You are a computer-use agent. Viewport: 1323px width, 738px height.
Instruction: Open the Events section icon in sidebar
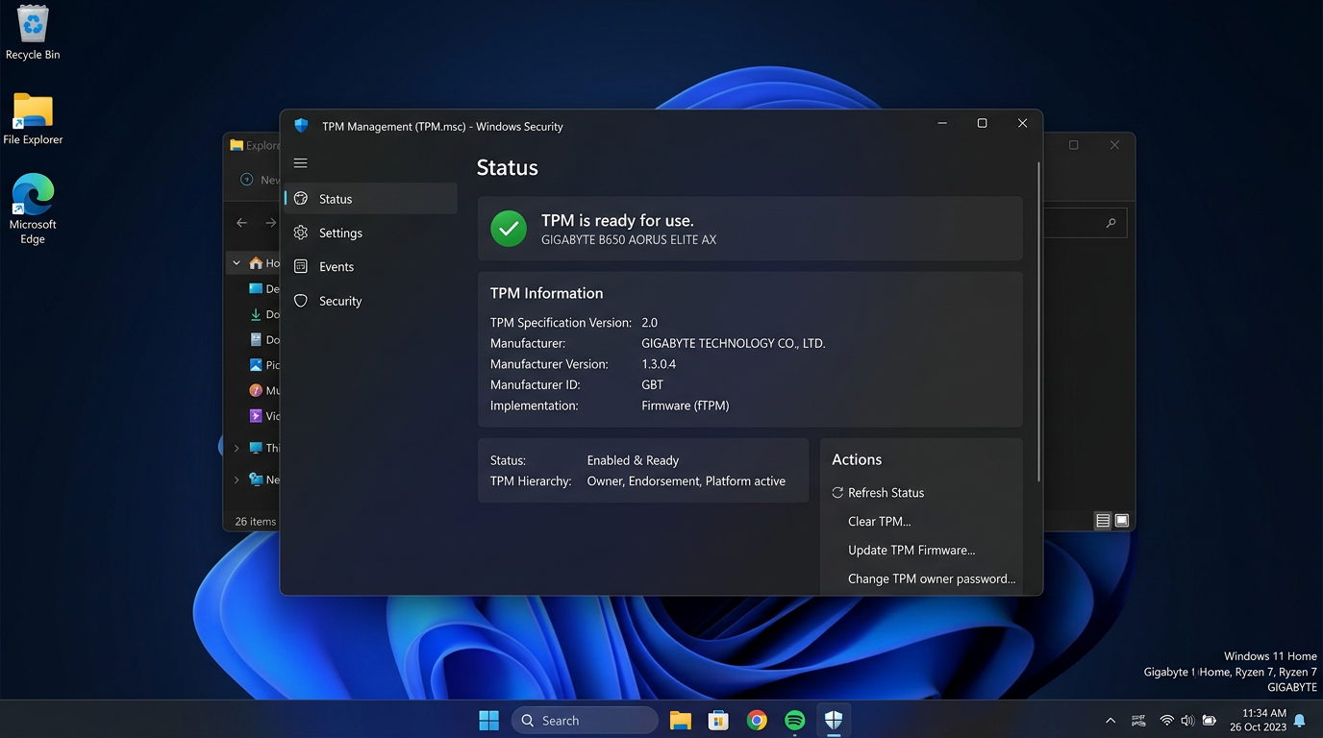(x=301, y=266)
